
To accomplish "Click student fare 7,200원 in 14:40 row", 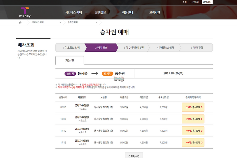I will [163, 131].
